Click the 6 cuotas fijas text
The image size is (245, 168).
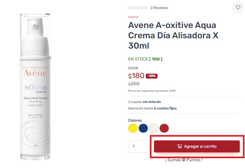(165, 108)
